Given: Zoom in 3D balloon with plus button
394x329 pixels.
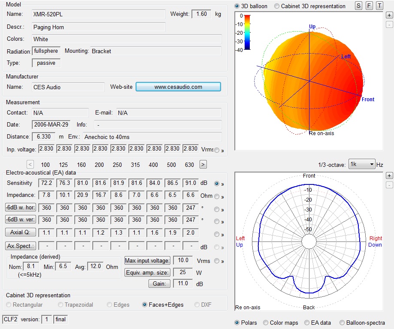Looking at the screenshot, I should (389, 15).
